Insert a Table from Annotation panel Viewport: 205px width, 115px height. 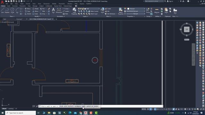(x=65, y=14)
